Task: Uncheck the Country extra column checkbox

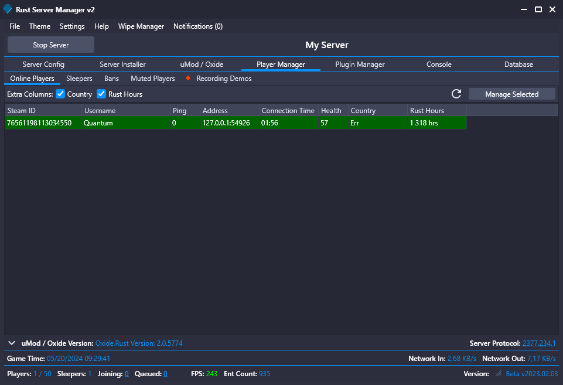Action: coord(60,94)
